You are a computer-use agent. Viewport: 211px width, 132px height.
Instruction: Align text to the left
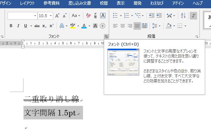click(x=115, y=26)
